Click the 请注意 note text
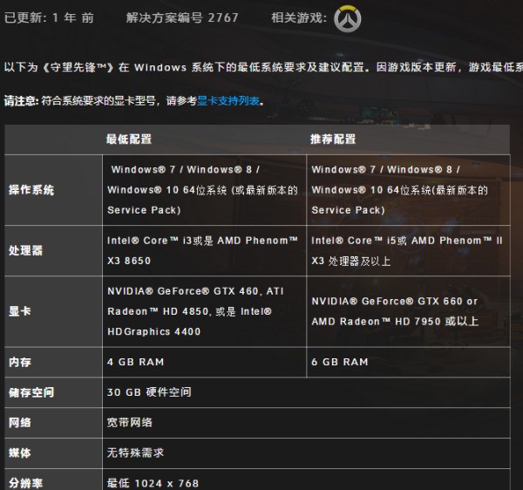Image resolution: width=523 pixels, height=490 pixels. coord(134,101)
